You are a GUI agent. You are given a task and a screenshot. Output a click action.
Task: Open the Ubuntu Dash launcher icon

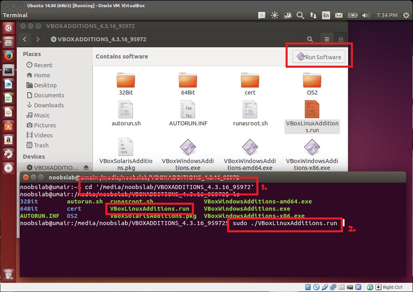(8, 28)
